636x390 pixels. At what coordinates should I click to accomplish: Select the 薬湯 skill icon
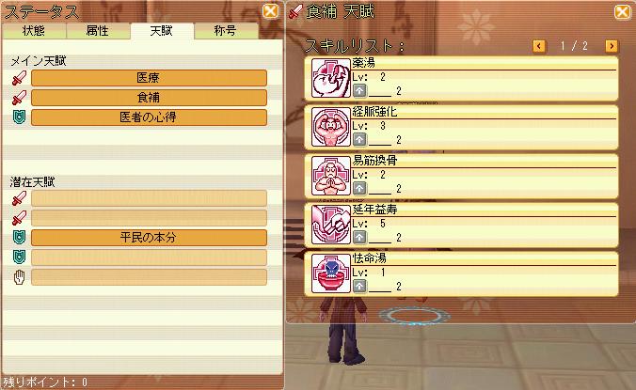330,78
